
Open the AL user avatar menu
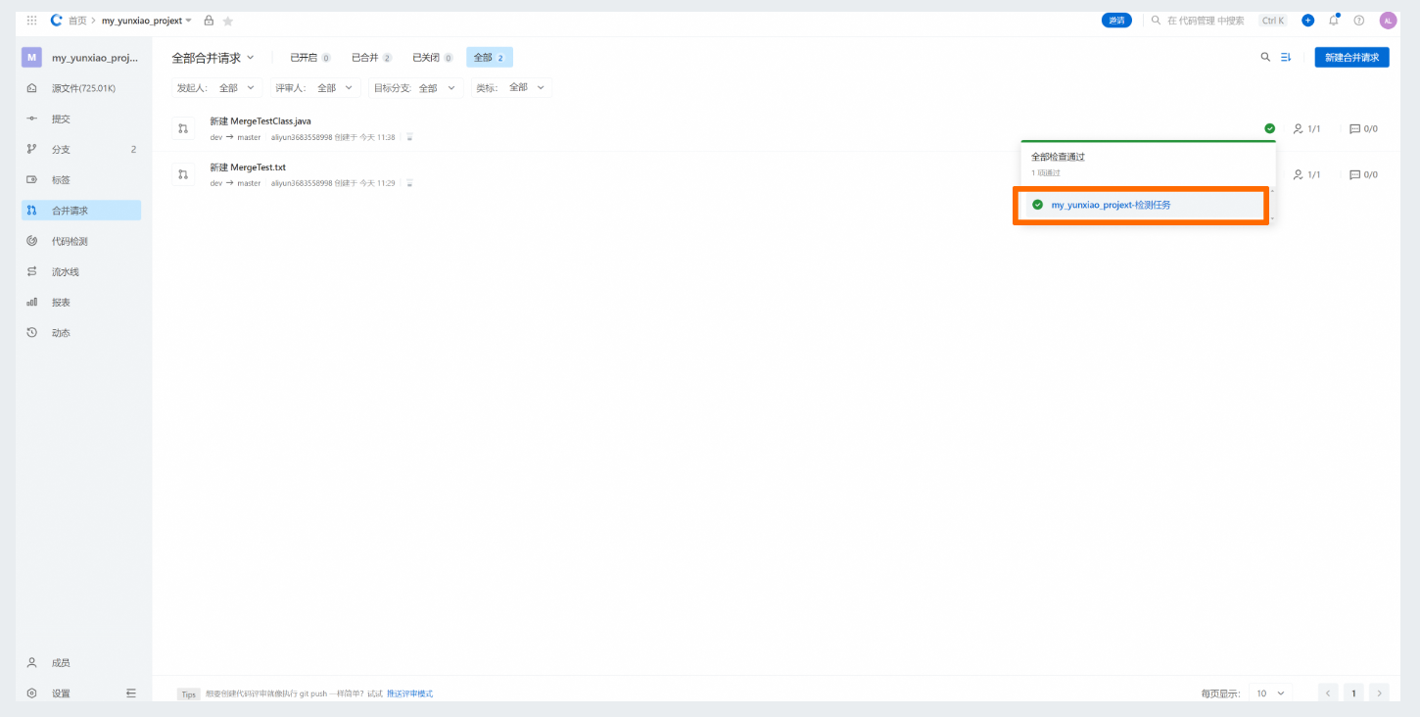point(1388,21)
